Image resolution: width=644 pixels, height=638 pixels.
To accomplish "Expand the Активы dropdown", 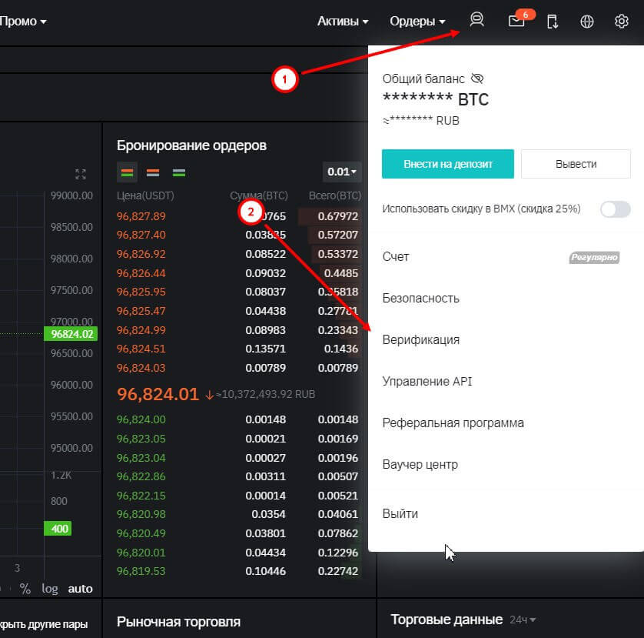I will point(343,22).
